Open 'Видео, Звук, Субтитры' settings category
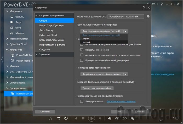This screenshot has height=124, width=183. click(x=52, y=25)
